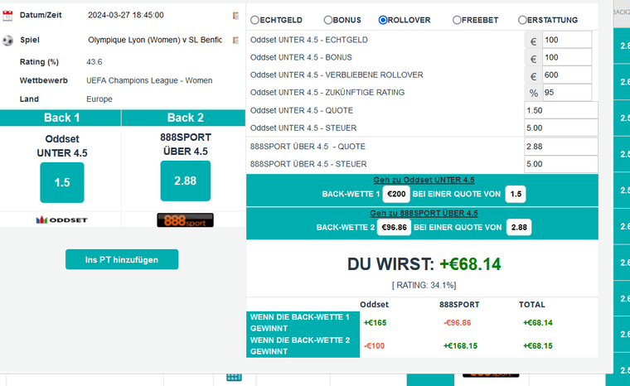Click the Oddset QUOTE field showing 1.50

coord(561,110)
